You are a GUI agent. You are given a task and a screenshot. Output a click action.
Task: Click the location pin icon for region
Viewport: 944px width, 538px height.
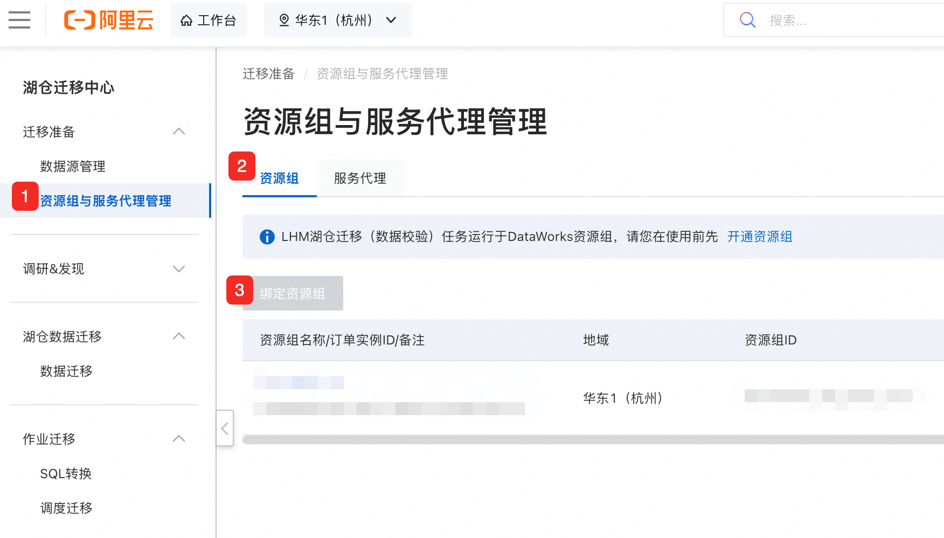(284, 20)
